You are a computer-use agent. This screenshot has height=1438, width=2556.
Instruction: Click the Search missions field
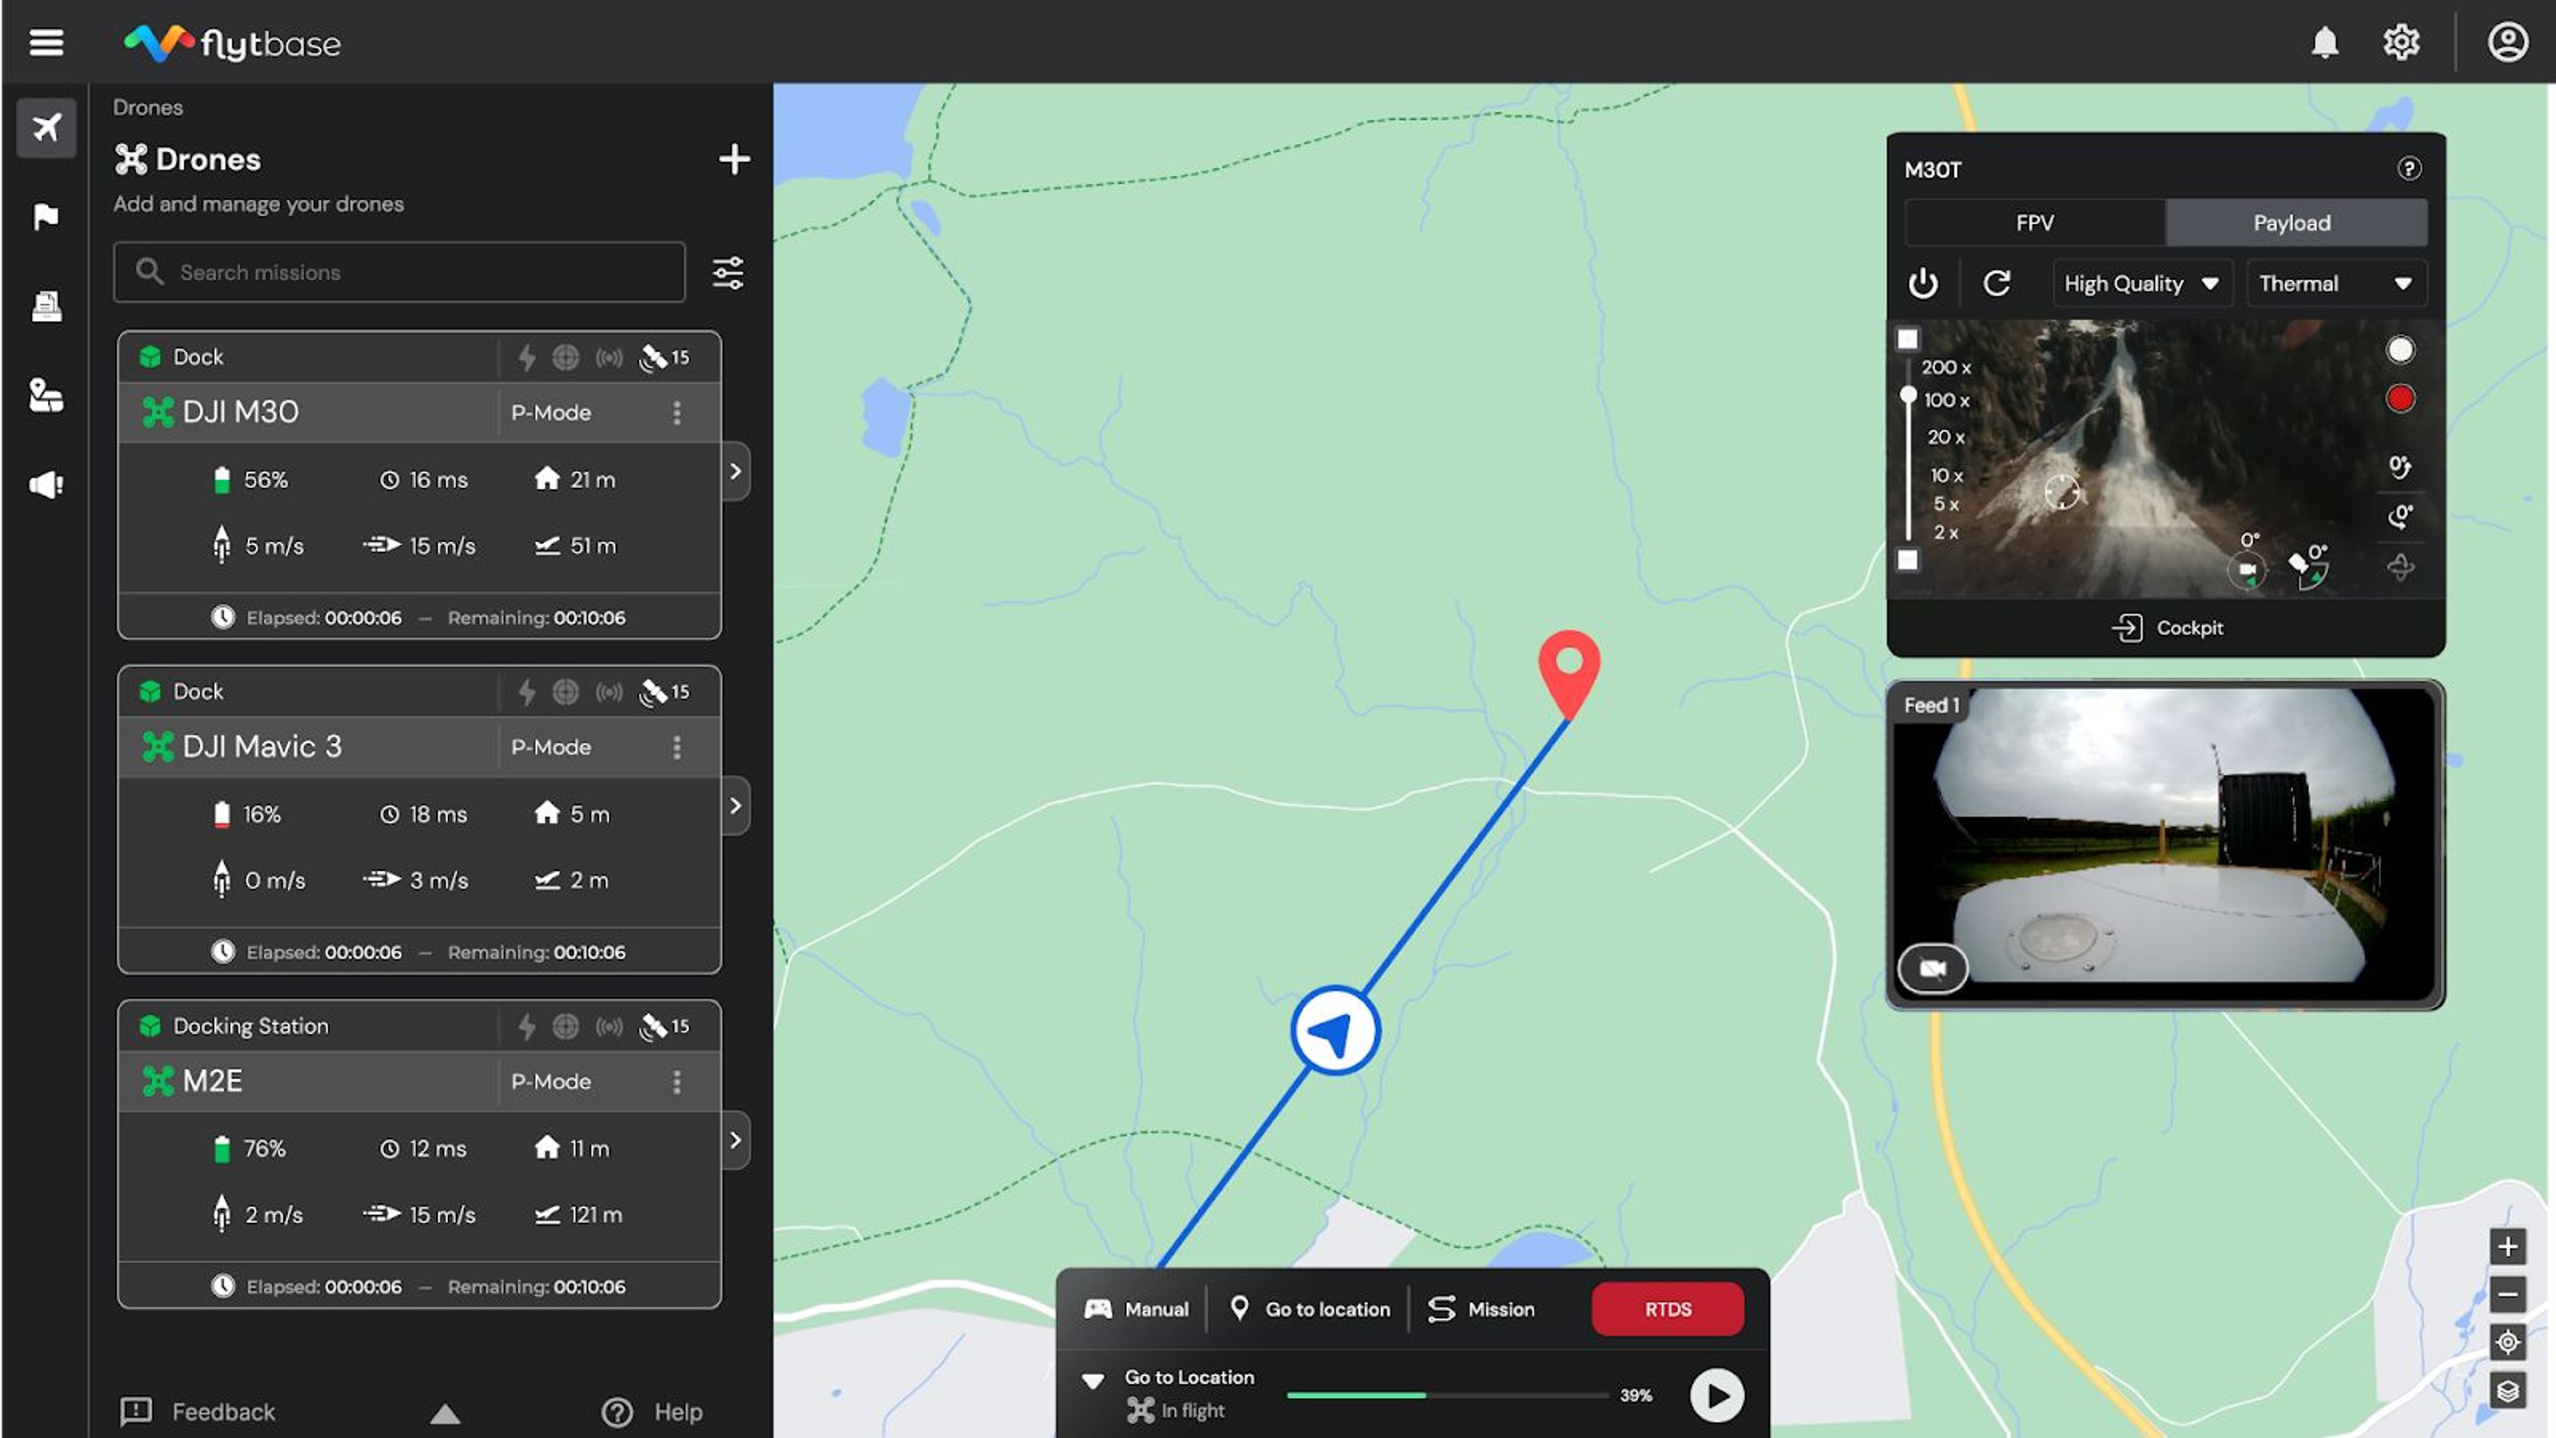pos(399,272)
